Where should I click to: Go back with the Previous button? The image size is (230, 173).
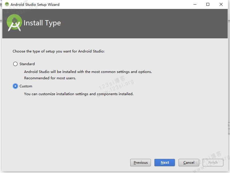click(141, 163)
